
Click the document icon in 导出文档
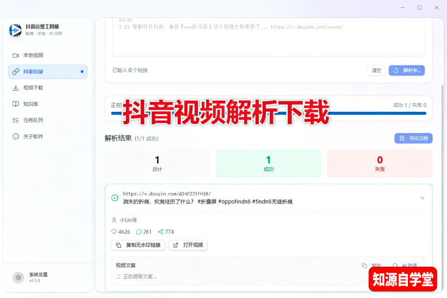click(402, 138)
